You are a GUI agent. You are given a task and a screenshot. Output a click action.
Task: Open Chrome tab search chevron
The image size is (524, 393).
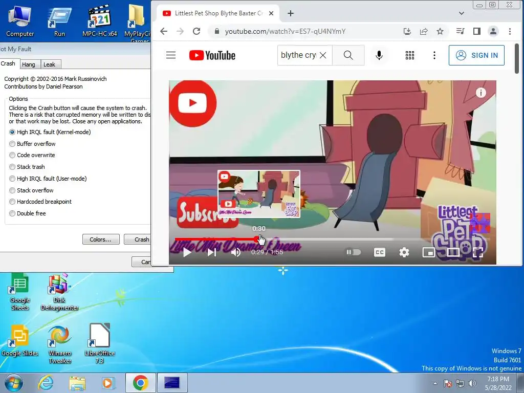click(462, 13)
